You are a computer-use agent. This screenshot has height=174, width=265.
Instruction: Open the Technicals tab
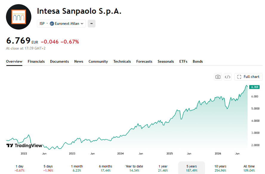tap(122, 61)
